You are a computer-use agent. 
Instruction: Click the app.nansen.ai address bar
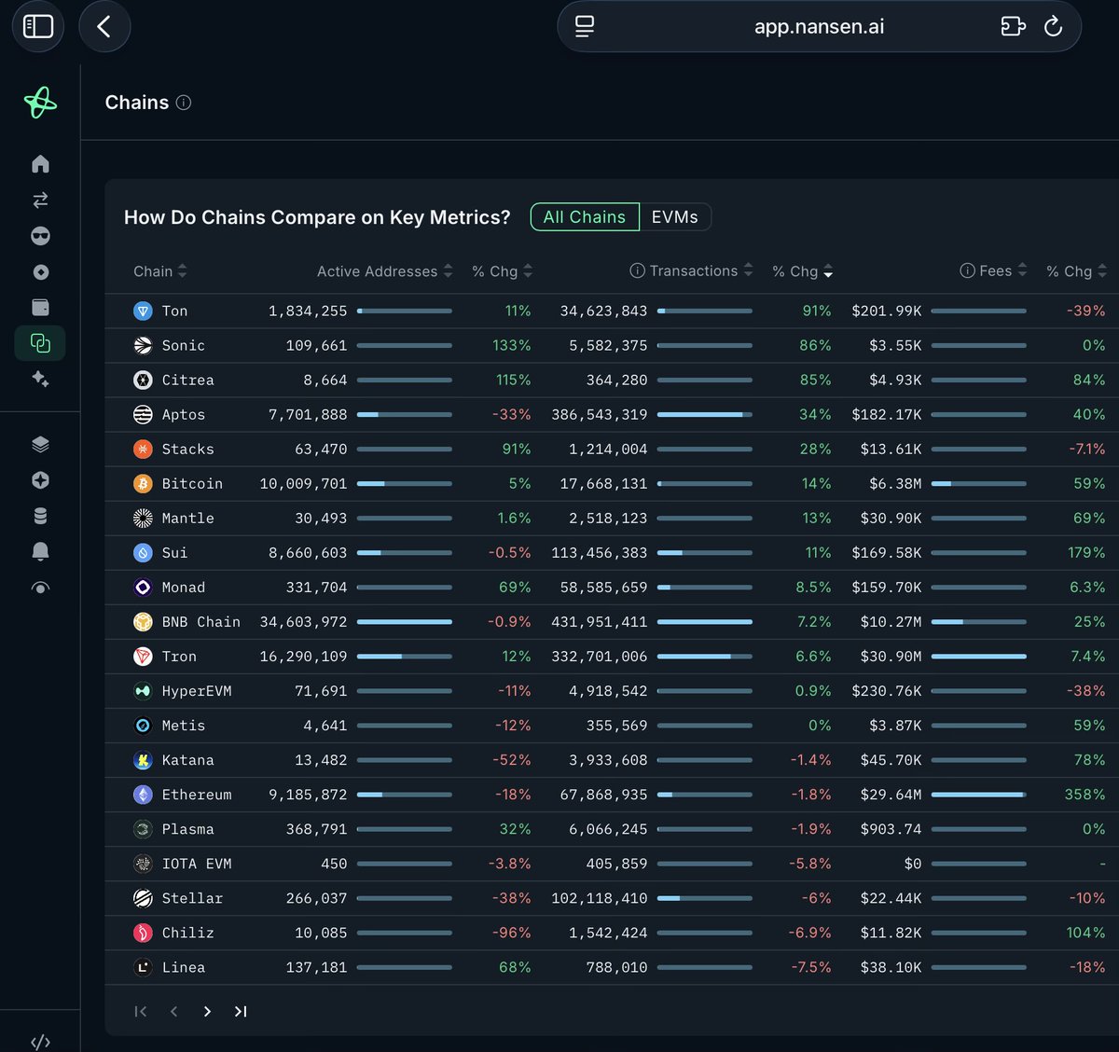pyautogui.click(x=819, y=26)
